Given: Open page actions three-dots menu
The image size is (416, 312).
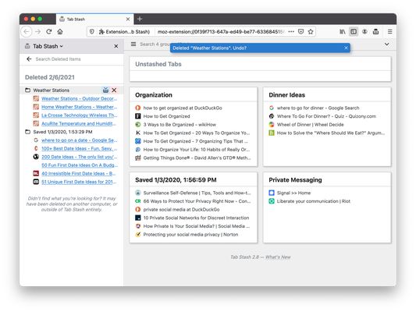Looking at the screenshot, I should pos(291,31).
